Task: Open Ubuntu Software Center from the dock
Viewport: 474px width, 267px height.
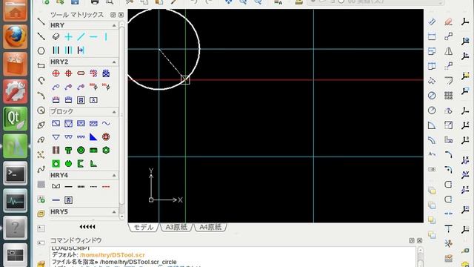Action: pos(15,65)
